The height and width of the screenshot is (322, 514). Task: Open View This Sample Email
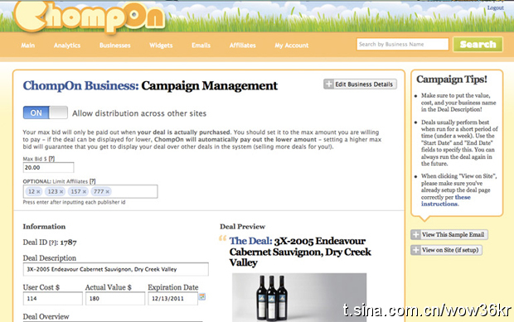click(449, 234)
